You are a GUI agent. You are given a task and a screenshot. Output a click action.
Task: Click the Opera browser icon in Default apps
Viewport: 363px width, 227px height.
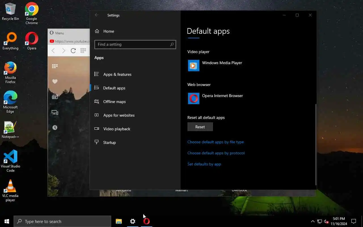(x=193, y=98)
